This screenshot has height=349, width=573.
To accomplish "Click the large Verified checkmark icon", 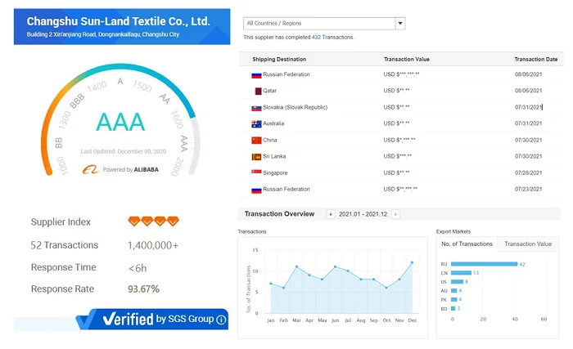I will click(x=86, y=320).
